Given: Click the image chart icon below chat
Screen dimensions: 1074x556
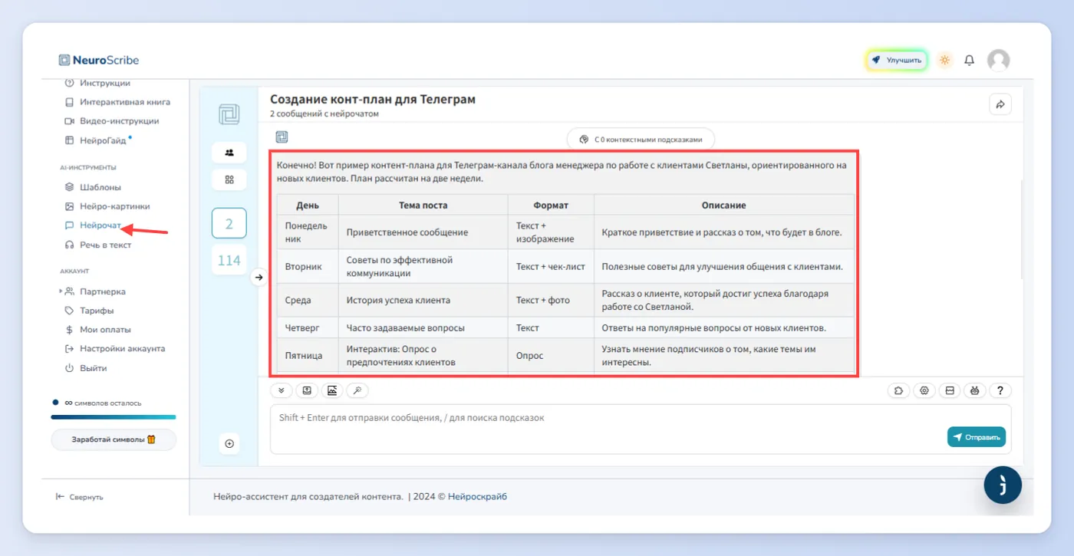Looking at the screenshot, I should click(332, 390).
